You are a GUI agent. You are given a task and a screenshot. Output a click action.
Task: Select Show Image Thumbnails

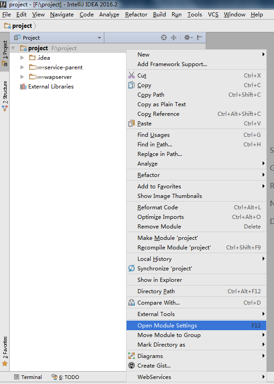point(196,196)
